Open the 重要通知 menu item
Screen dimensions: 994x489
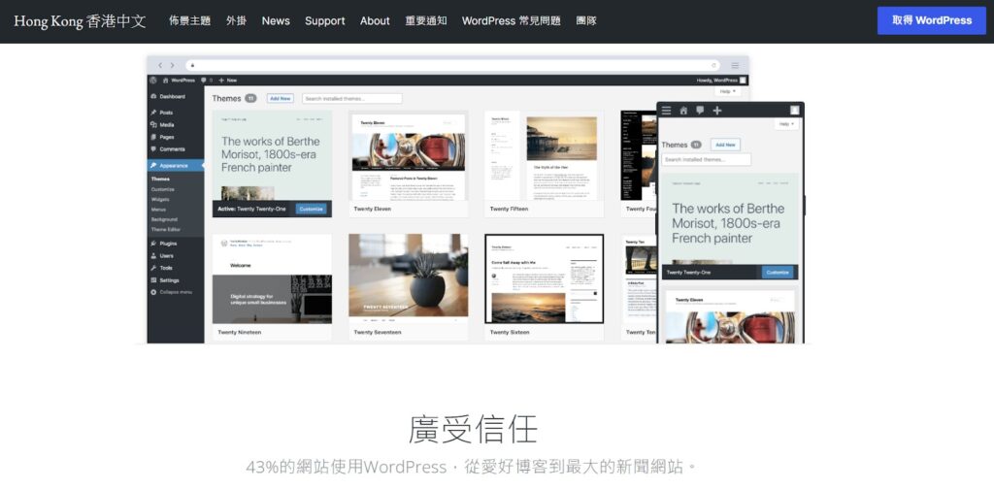click(426, 21)
